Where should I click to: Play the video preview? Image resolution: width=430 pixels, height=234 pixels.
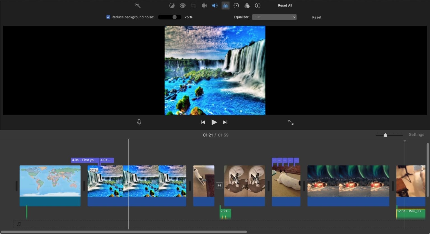pyautogui.click(x=214, y=122)
